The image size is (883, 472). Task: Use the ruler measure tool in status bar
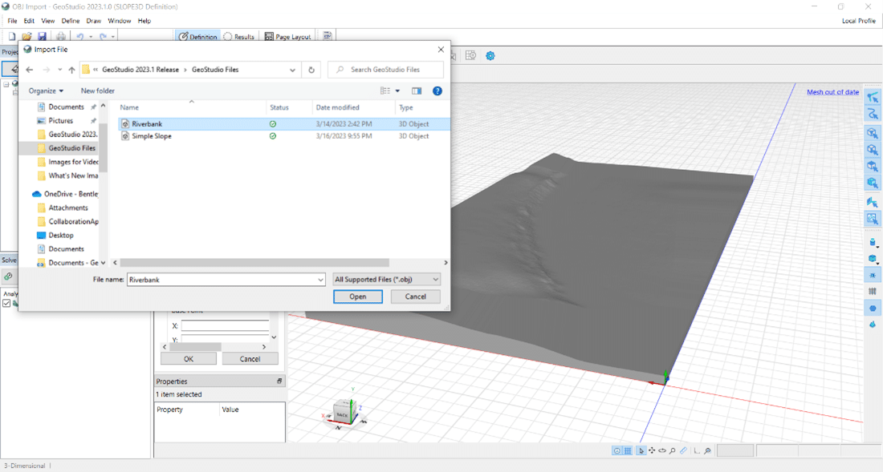684,450
